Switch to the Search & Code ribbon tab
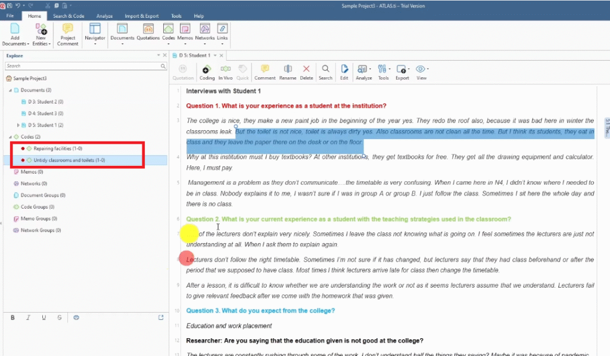Viewport: 610px width, 356px height. pos(69,16)
